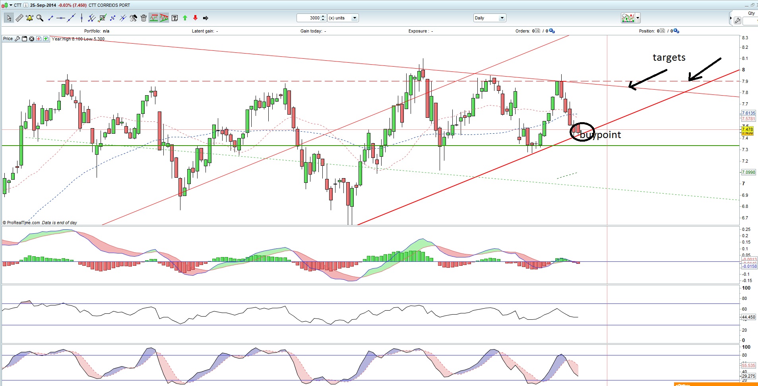758x386 pixels.
Task: Toggle the red-green line chart mode button
Action: point(154,18)
